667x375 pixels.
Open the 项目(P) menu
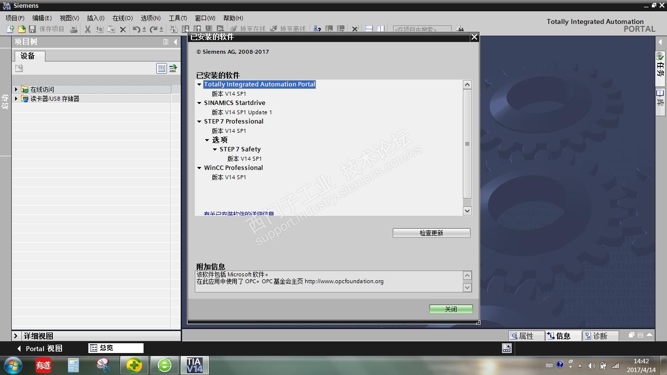click(x=15, y=18)
